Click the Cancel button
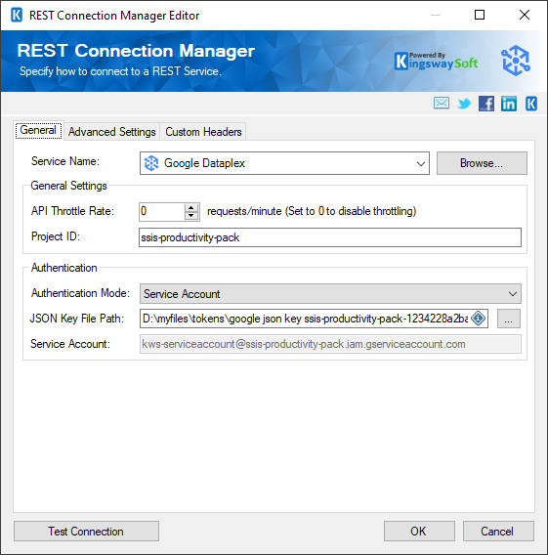548x555 pixels. tap(498, 531)
